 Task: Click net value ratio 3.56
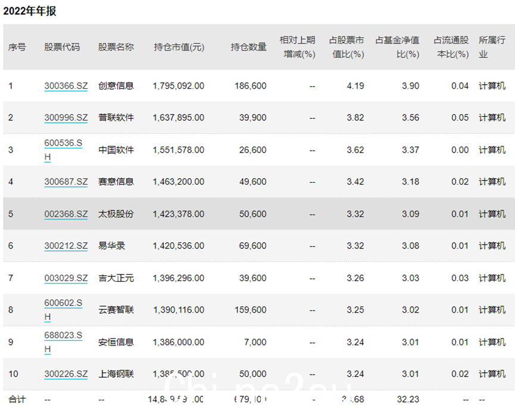(x=411, y=117)
